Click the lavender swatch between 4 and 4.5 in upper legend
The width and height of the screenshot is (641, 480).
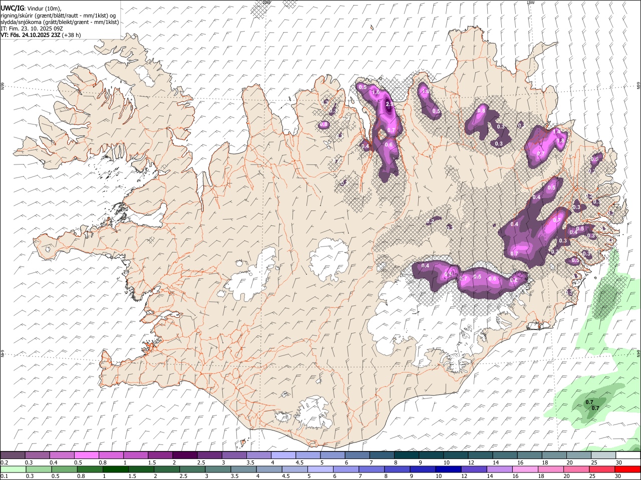[x=283, y=455]
